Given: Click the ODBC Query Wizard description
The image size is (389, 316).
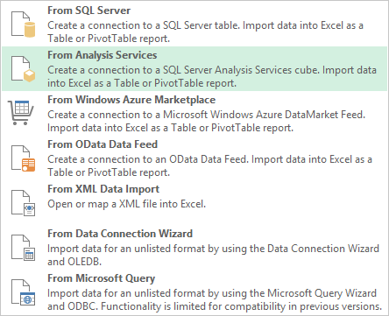Looking at the screenshot, I should pyautogui.click(x=215, y=299).
